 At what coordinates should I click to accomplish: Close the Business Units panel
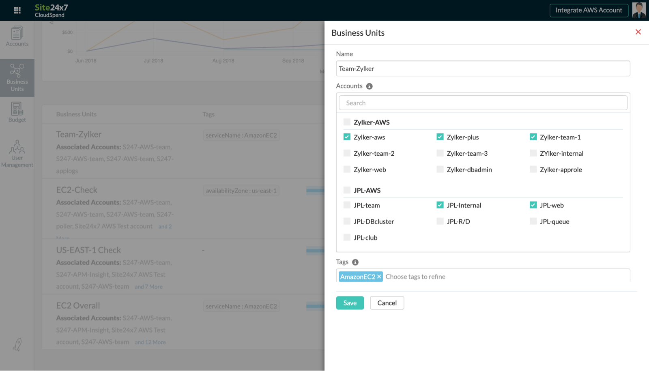pyautogui.click(x=638, y=32)
